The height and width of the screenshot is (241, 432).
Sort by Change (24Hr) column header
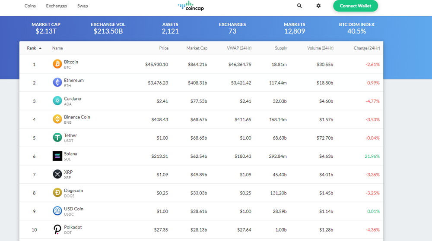click(x=367, y=48)
